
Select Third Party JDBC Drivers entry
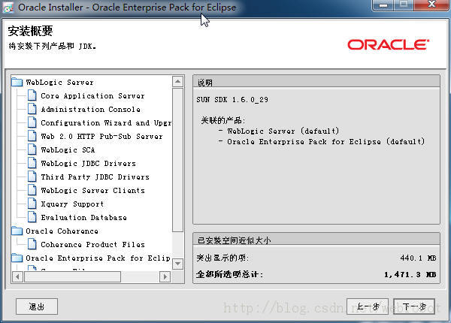[95, 177]
